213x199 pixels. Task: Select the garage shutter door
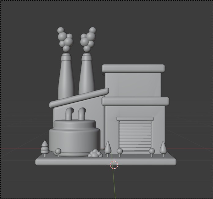click(x=135, y=136)
